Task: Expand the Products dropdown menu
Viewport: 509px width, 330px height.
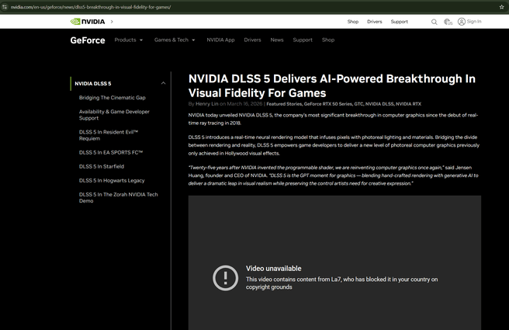Action: coord(129,40)
